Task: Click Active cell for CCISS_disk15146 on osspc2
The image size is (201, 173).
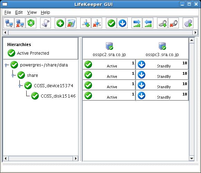Action: pos(109,95)
